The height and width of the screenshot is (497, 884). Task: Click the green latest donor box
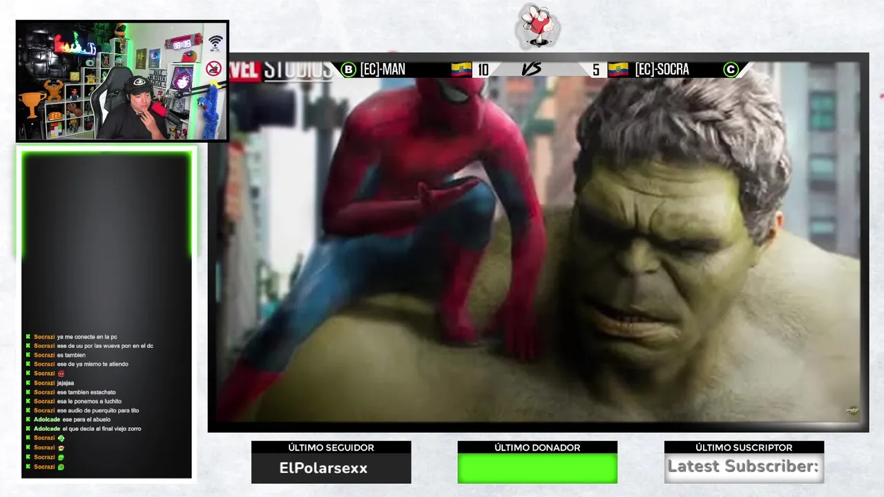pyautogui.click(x=537, y=468)
